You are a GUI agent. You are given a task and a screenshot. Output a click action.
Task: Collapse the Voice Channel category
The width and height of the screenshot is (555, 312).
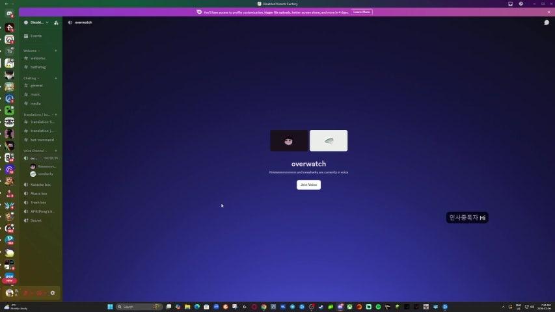coord(35,151)
